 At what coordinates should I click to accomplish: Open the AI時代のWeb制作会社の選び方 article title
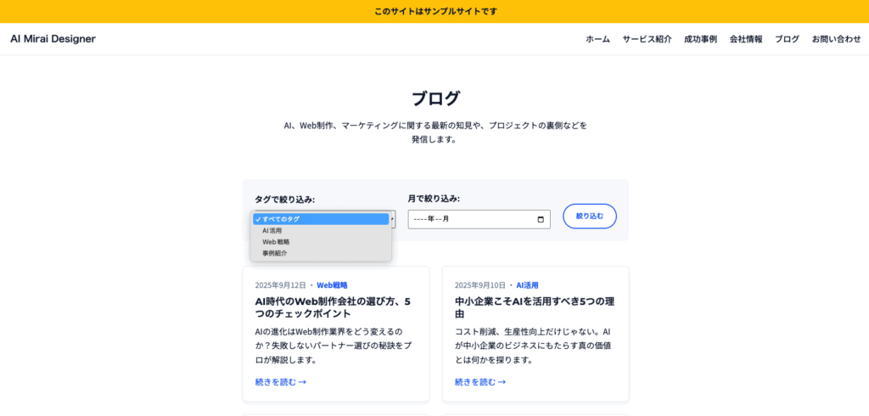pos(333,307)
